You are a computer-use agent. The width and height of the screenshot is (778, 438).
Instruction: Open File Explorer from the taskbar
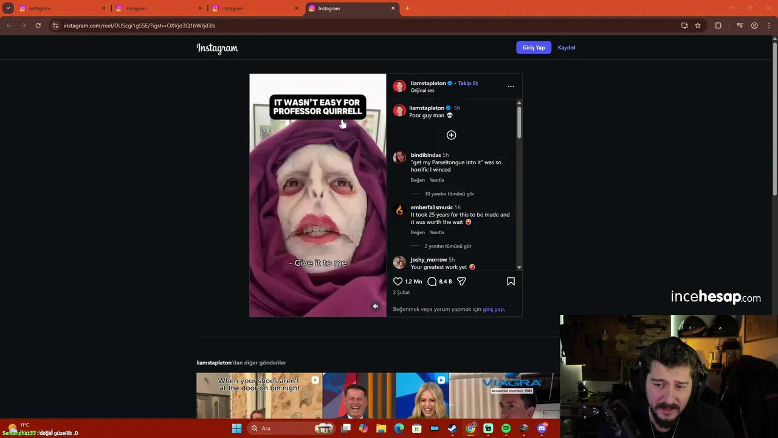381,428
